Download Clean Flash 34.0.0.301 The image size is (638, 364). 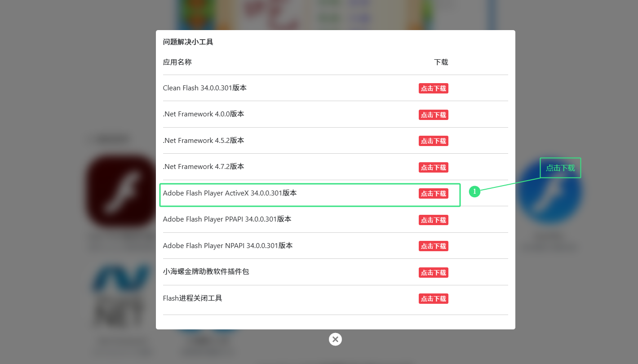(433, 89)
